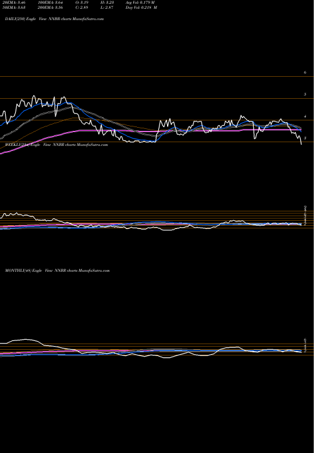Select the low price L: 2.87
The width and height of the screenshot is (314, 453).
coord(108,8)
